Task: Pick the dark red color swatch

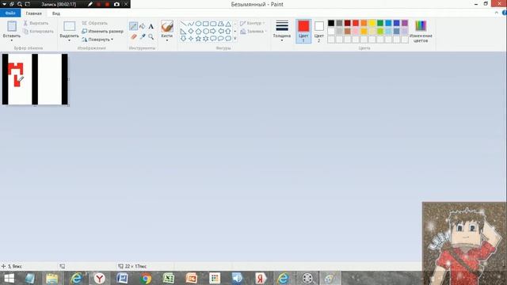Action: coord(348,23)
